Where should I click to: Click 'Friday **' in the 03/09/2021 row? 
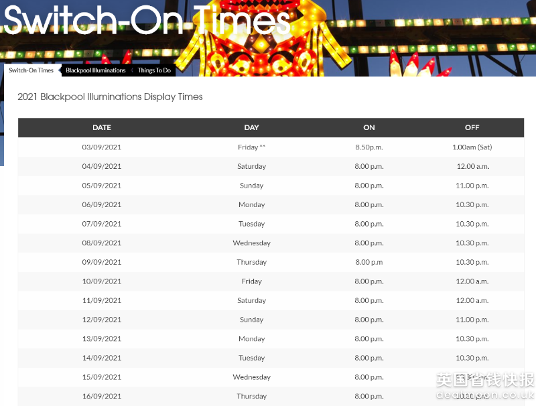click(252, 147)
